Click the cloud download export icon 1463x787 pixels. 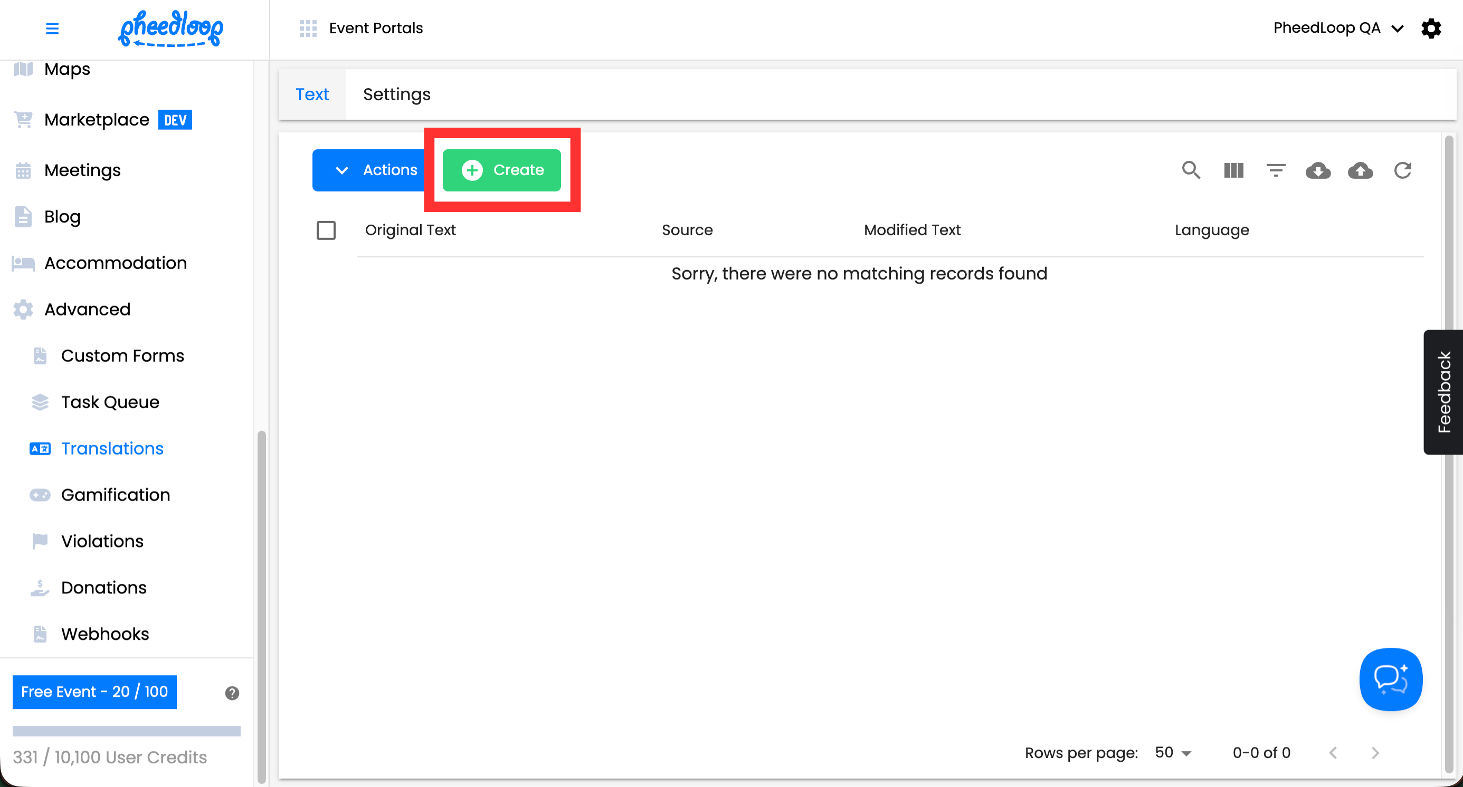click(1318, 170)
